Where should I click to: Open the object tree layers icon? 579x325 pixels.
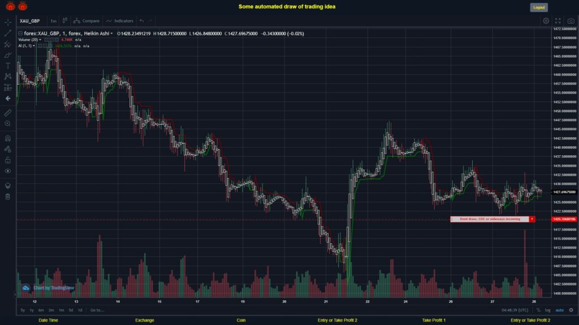[x=8, y=186]
